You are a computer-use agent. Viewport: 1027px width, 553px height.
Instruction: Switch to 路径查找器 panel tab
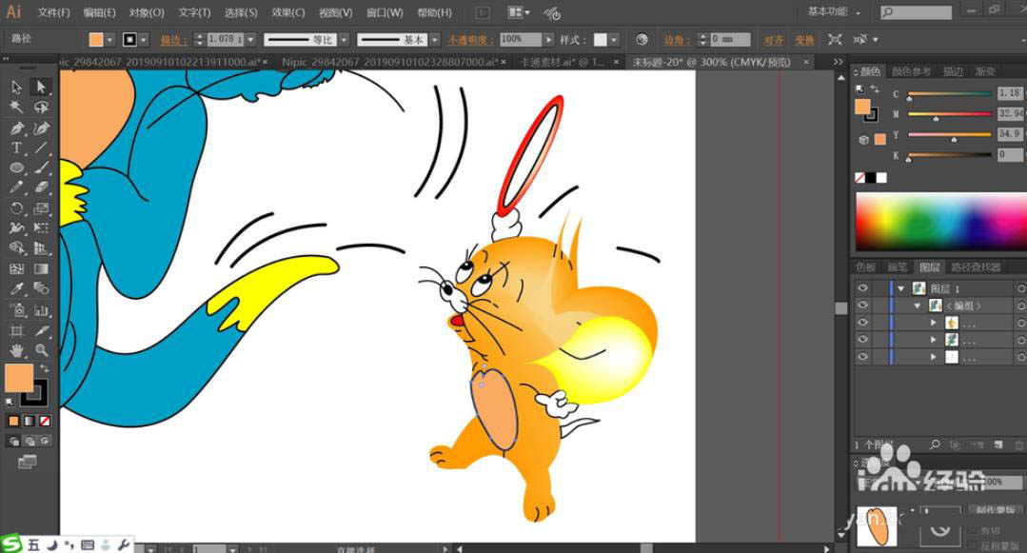tap(976, 267)
